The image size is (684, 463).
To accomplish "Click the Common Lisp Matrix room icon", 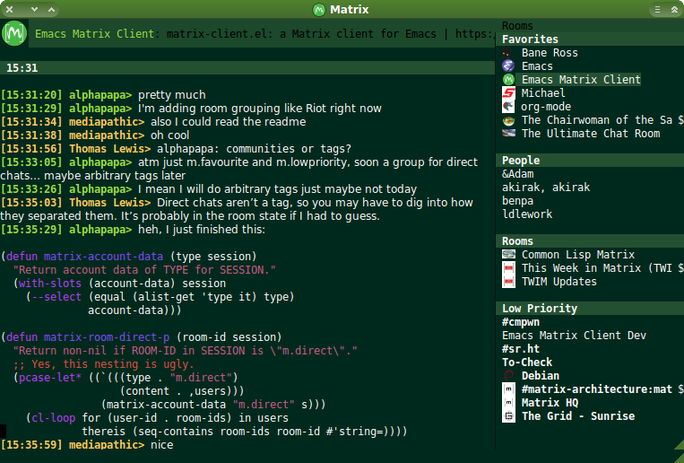I will pyautogui.click(x=508, y=255).
